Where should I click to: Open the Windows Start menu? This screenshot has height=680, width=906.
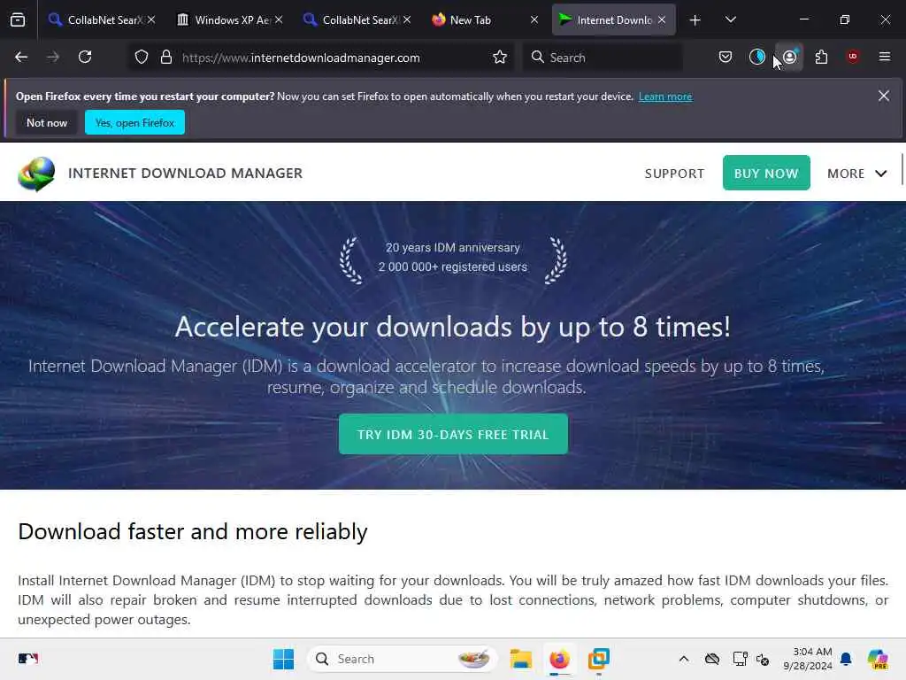(283, 659)
